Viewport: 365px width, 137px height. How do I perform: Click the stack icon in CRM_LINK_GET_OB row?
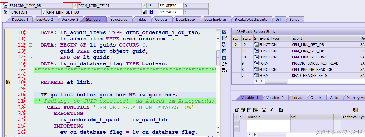(x=257, y=51)
